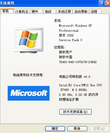The height and width of the screenshot is (133, 110).
Task: Click the Service Pack 3 text line
Action: tap(70, 40)
